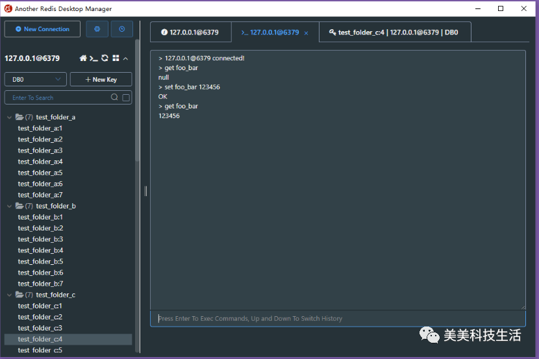539x359 pixels.
Task: Open settings via the gear icon button
Action: [97, 29]
